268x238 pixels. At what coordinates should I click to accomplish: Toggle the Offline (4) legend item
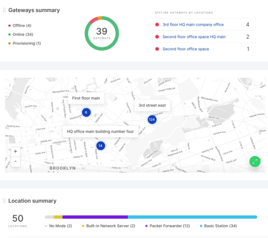(x=20, y=25)
